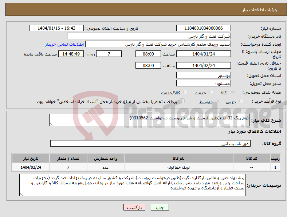This screenshot has width=287, height=217.
Task: Click the quantity cell 7 in table
Action: tap(68, 167)
